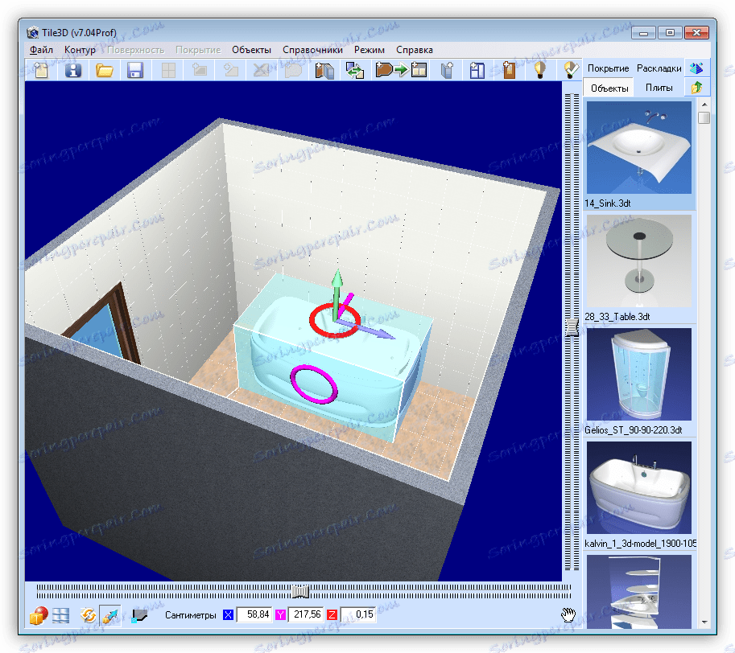Select the 14_Sink.3dt thumbnail
The width and height of the screenshot is (735, 653).
[639, 147]
